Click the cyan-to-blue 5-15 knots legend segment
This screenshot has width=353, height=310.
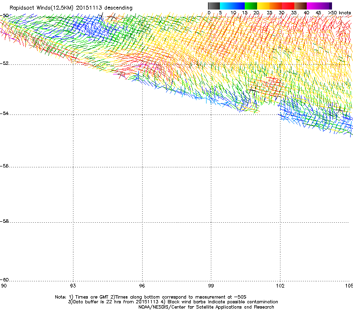point(232,6)
